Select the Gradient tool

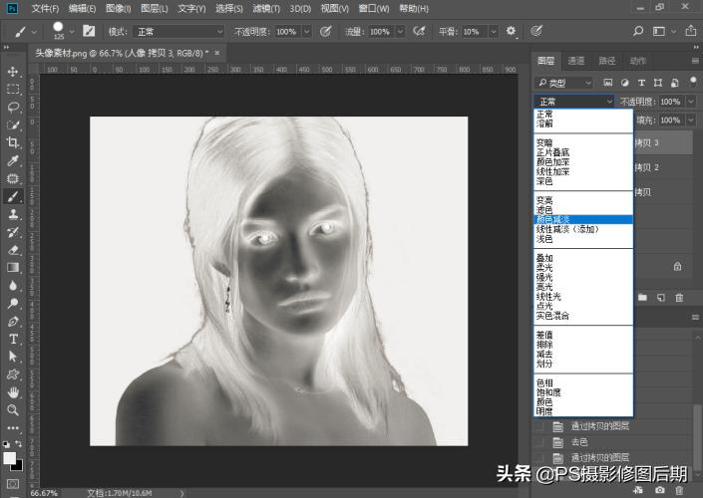[x=13, y=267]
